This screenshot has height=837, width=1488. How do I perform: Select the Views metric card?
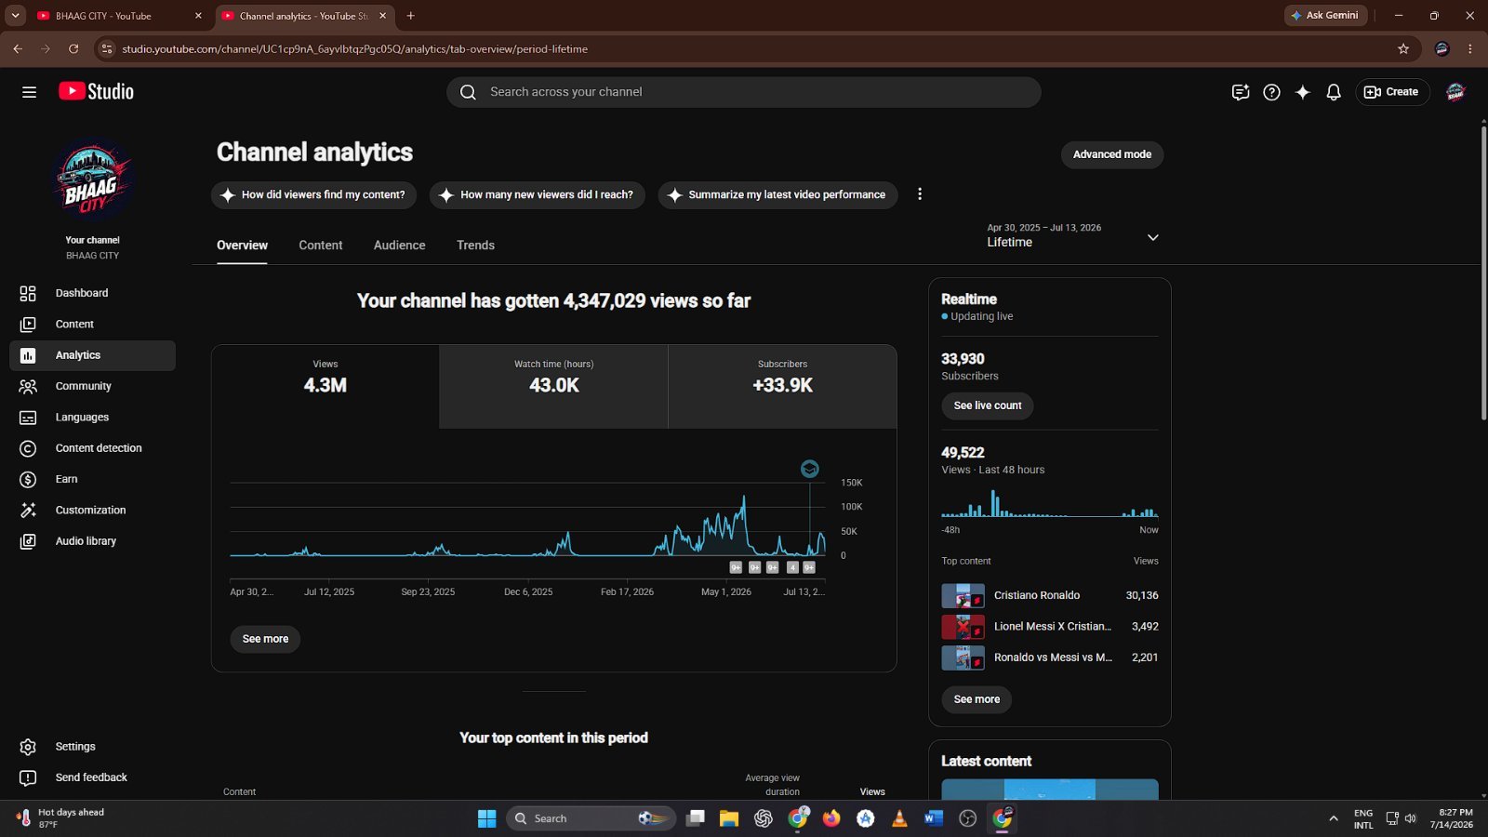point(325,387)
